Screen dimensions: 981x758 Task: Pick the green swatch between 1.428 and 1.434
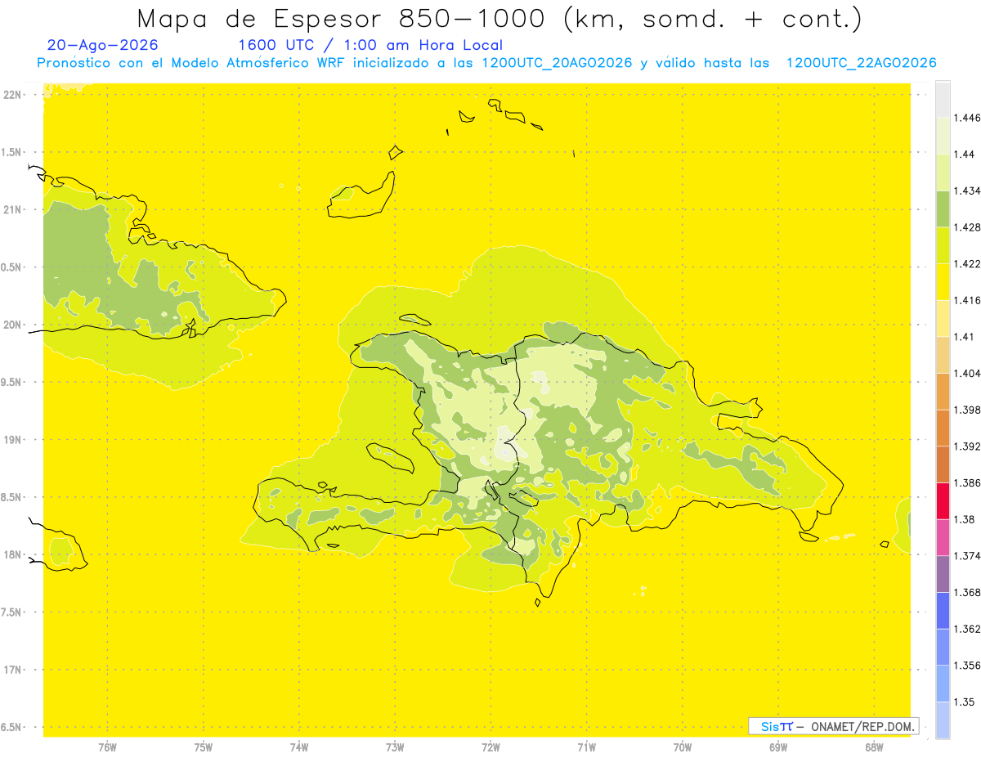[943, 209]
